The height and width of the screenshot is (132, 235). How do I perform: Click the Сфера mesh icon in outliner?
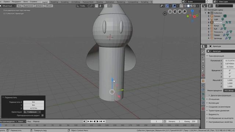[x=212, y=35]
